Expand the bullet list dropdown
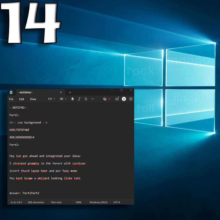 click(x=64, y=99)
